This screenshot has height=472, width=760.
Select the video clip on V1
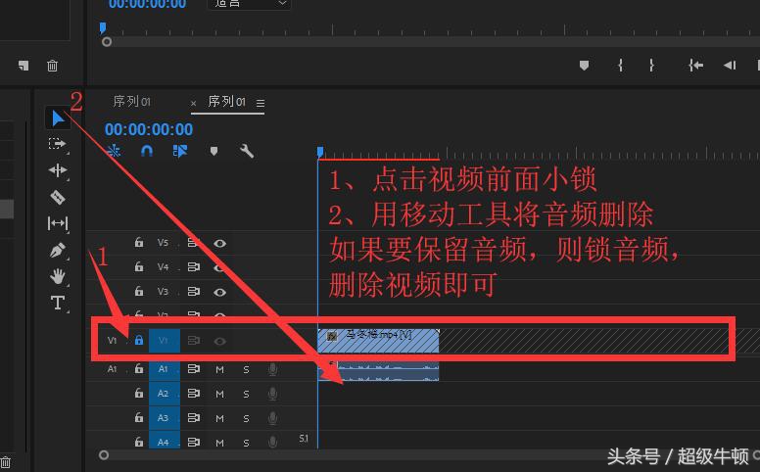[x=378, y=341]
